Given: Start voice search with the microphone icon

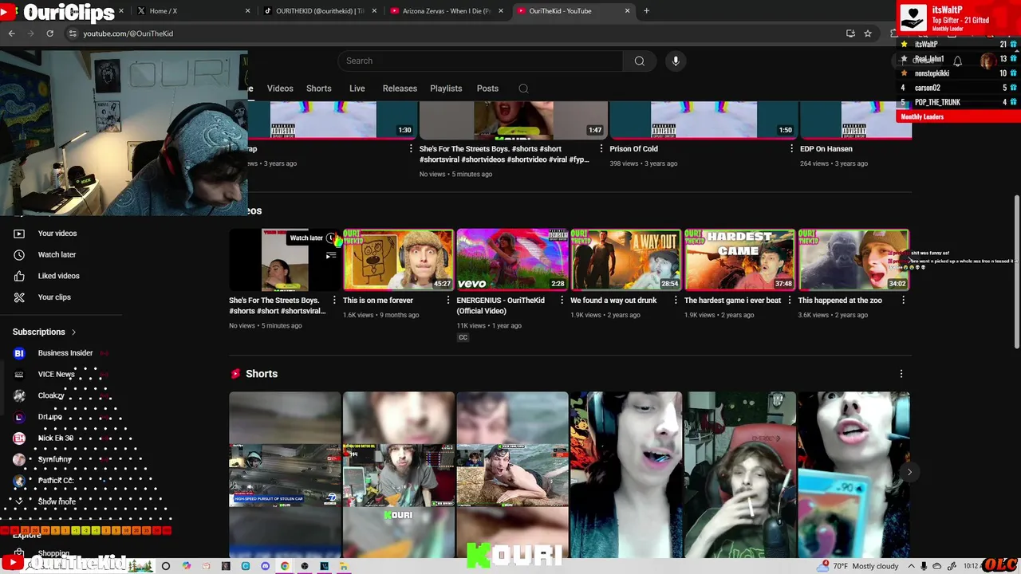Looking at the screenshot, I should [676, 61].
